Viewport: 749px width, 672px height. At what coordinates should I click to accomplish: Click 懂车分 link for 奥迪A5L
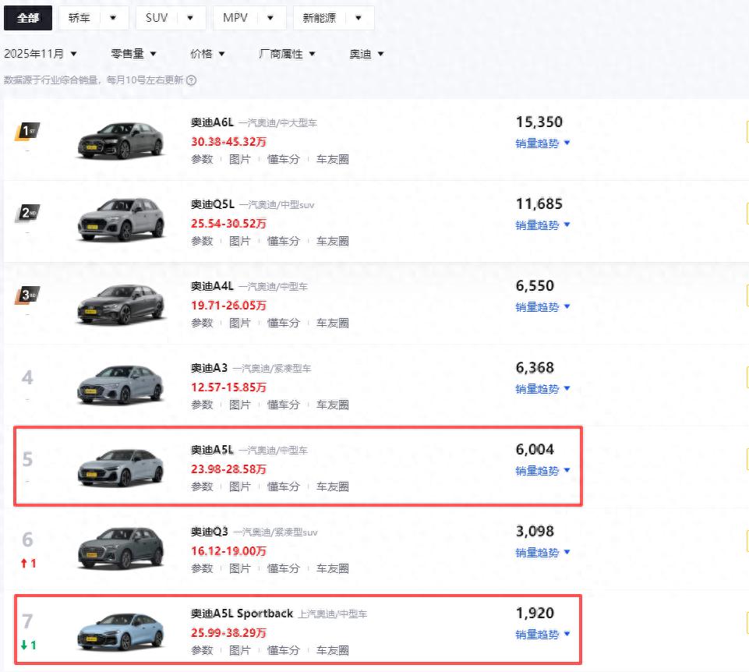284,486
